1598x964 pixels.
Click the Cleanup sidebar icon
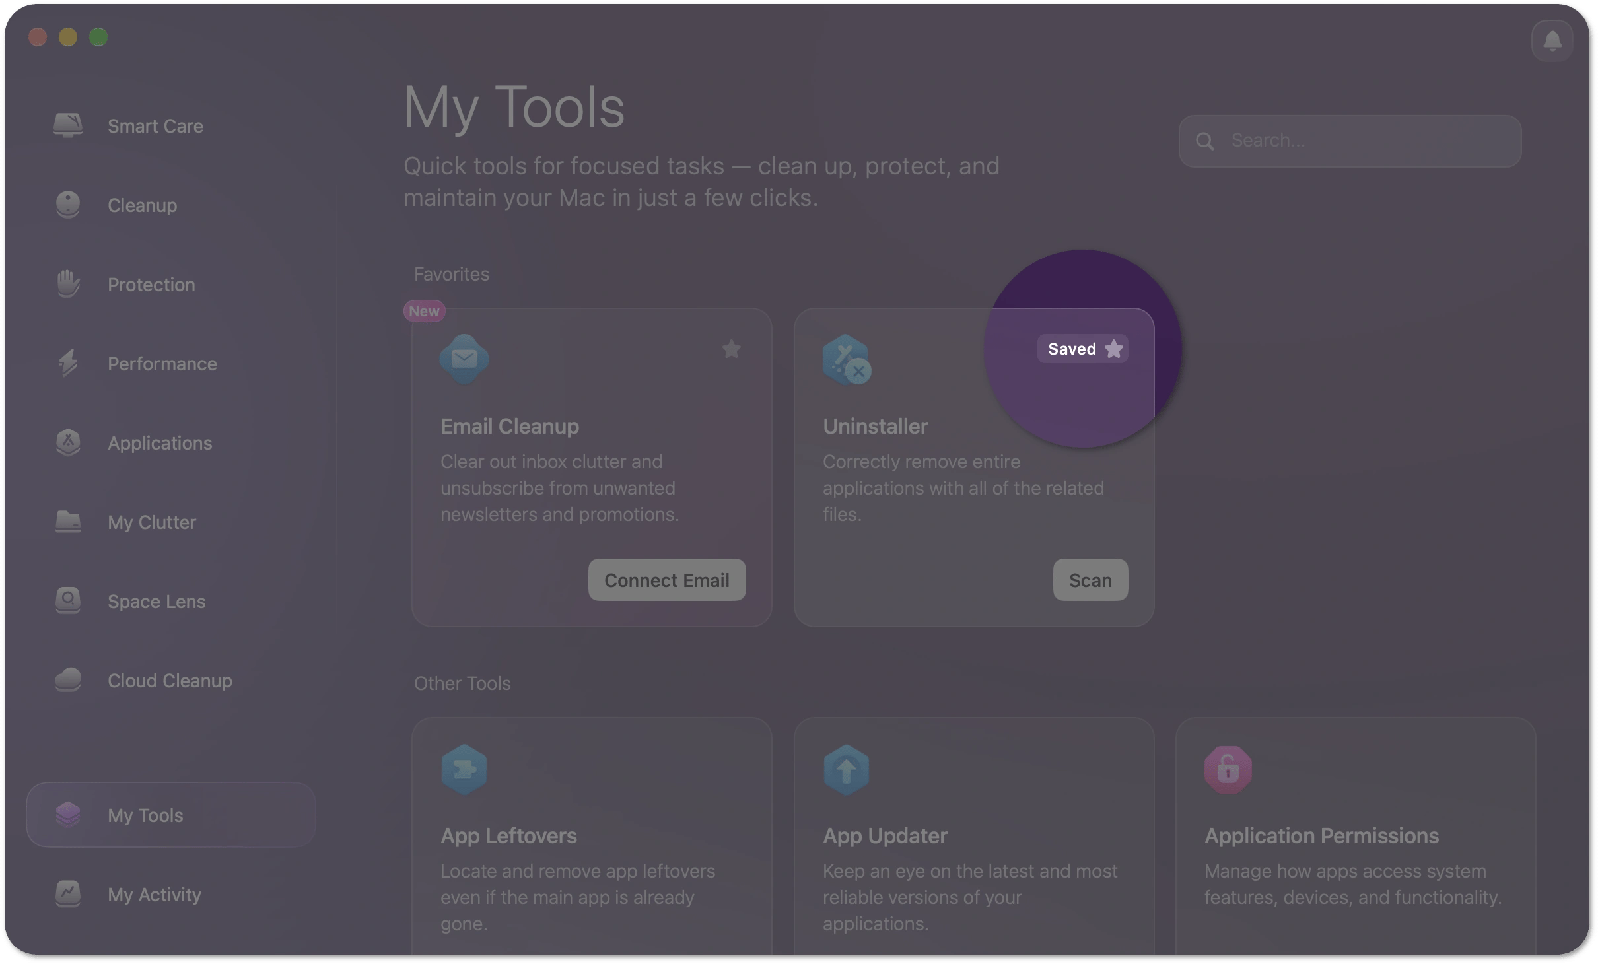pos(68,205)
